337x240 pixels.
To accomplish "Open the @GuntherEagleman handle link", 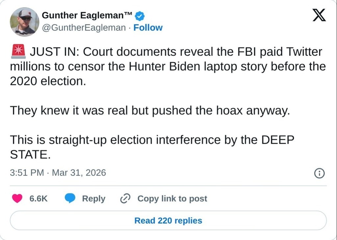I will coord(84,28).
